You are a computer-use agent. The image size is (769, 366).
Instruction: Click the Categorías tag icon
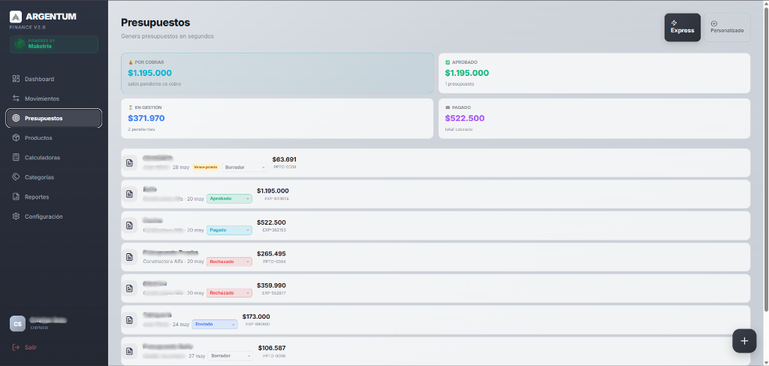click(x=17, y=177)
